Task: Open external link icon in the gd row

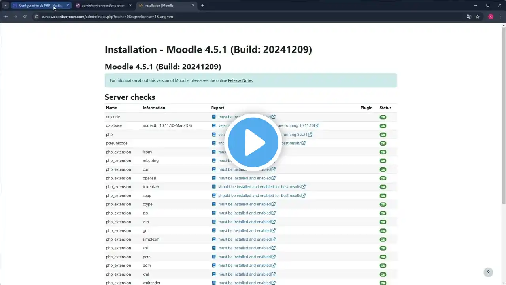Action: click(x=273, y=230)
